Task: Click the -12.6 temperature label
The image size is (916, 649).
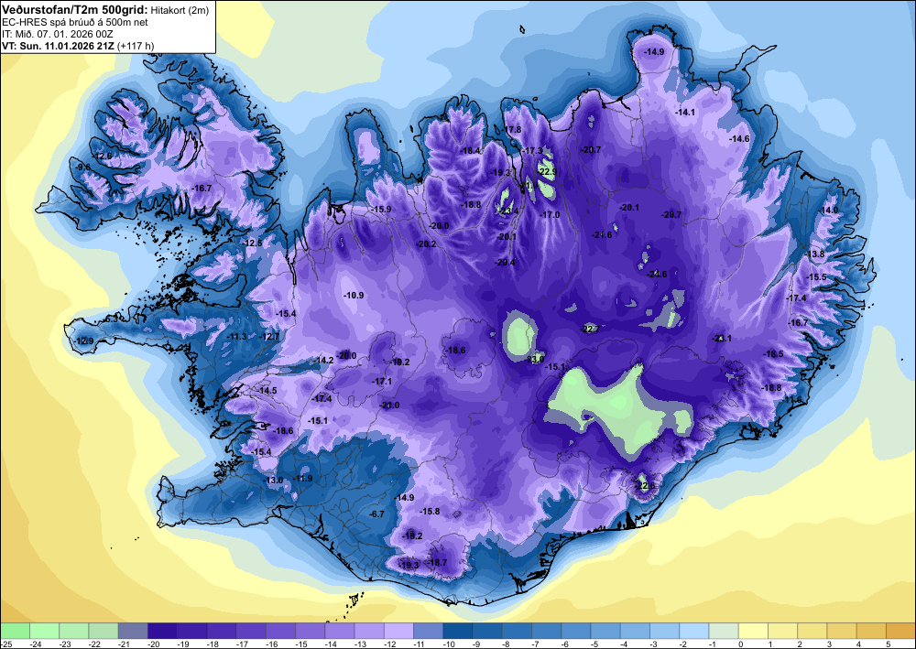Action: pyautogui.click(x=103, y=157)
